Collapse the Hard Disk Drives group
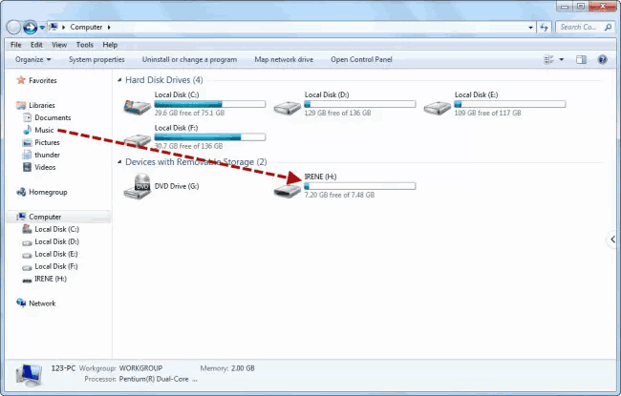621x396 pixels. 119,80
